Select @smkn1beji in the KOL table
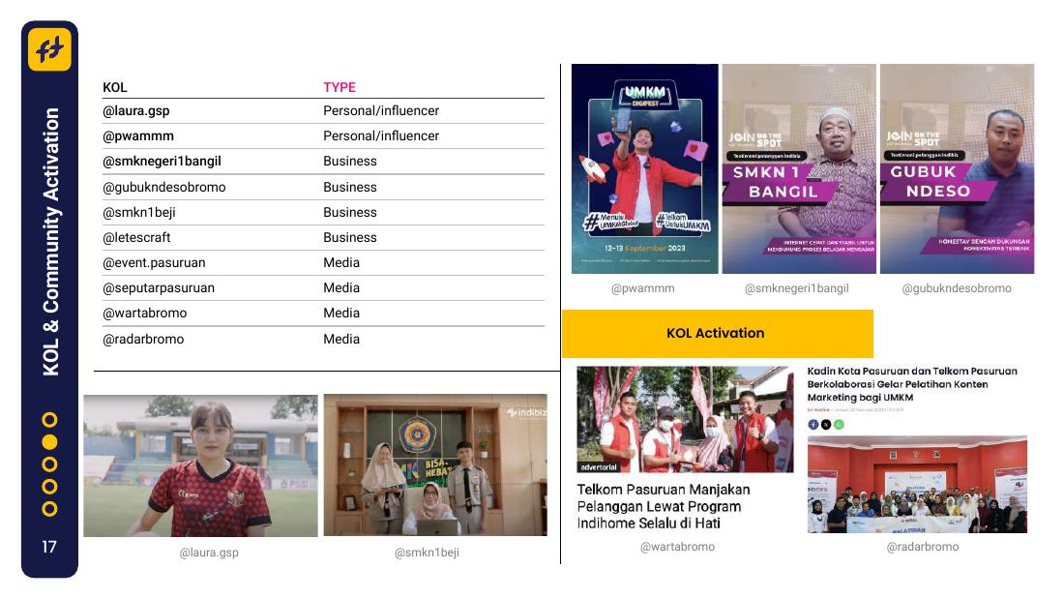This screenshot has width=1064, height=599. click(139, 212)
